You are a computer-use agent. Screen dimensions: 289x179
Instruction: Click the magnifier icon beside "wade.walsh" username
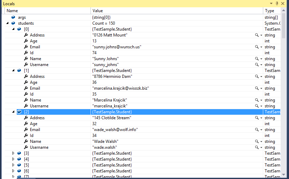[x=257, y=147]
